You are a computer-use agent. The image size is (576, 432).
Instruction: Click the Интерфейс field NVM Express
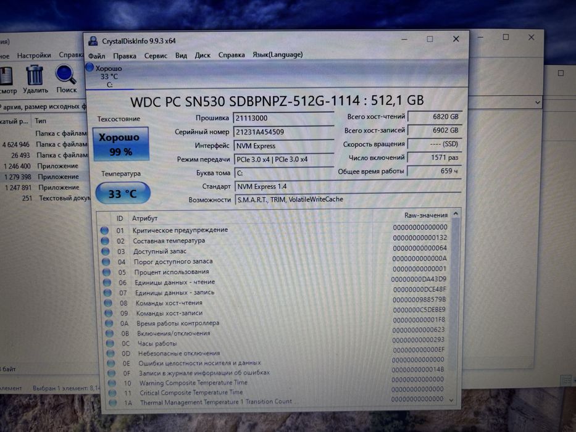point(284,146)
